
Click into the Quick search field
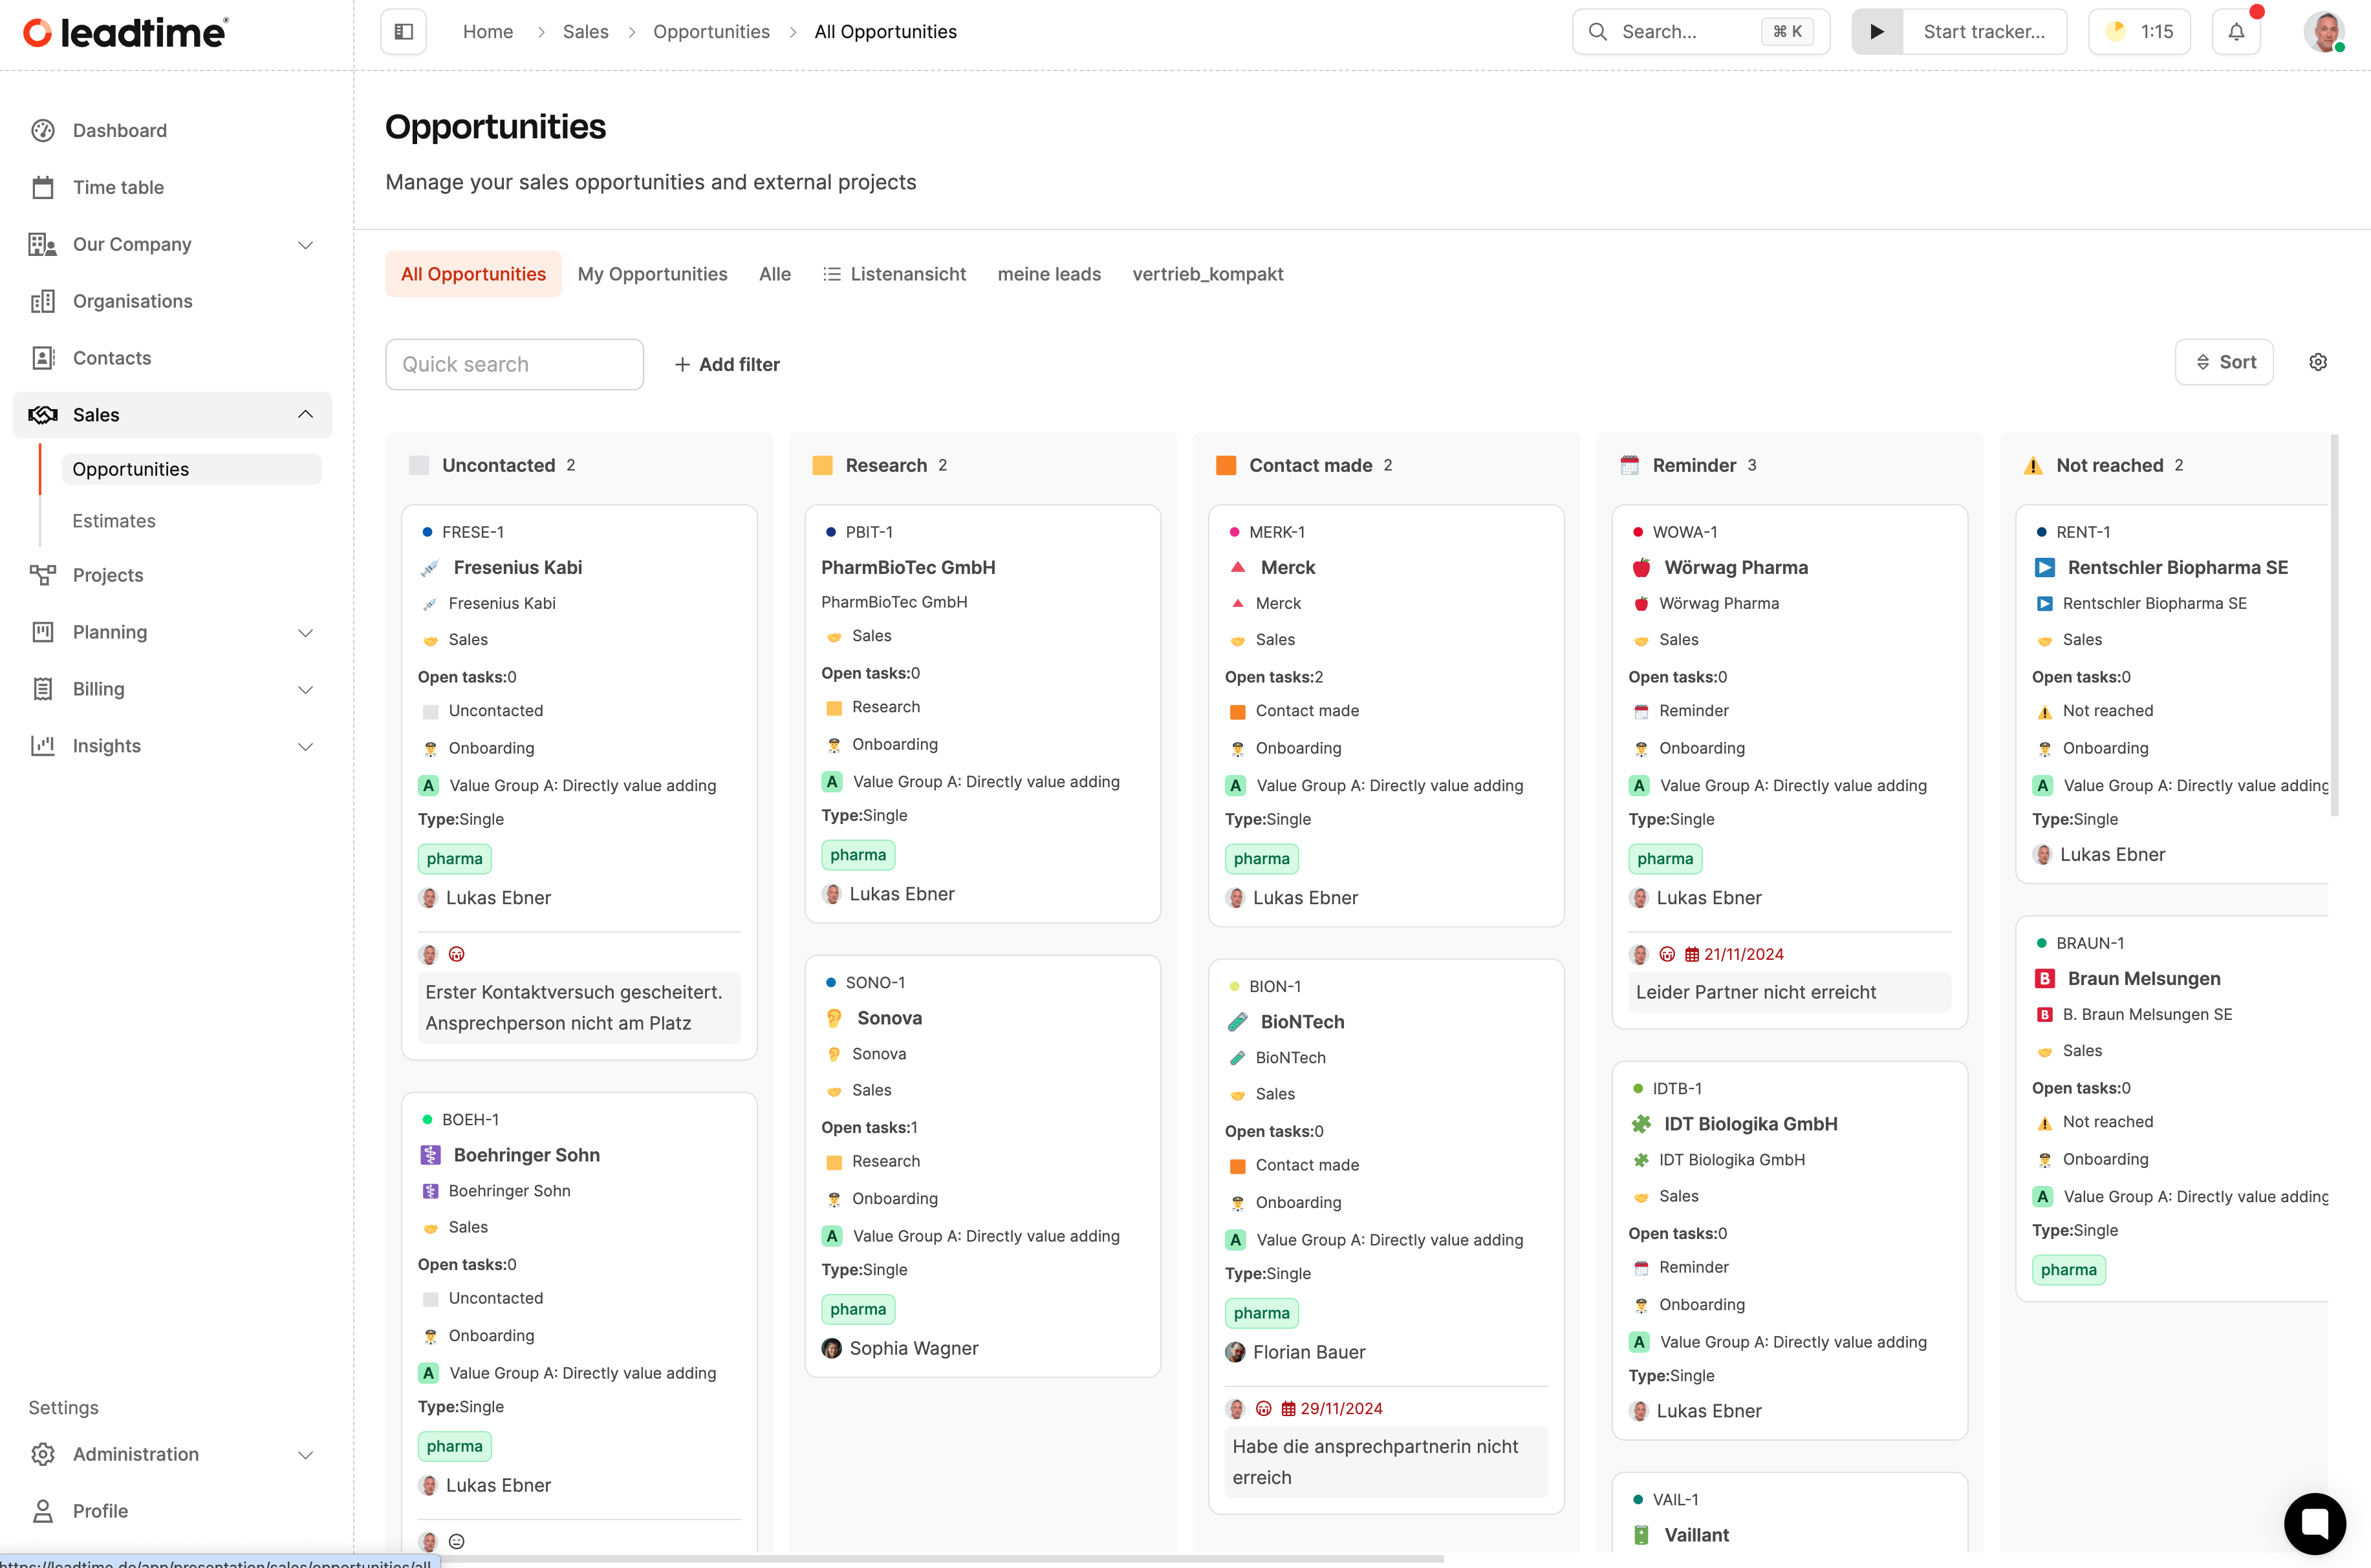coord(514,365)
